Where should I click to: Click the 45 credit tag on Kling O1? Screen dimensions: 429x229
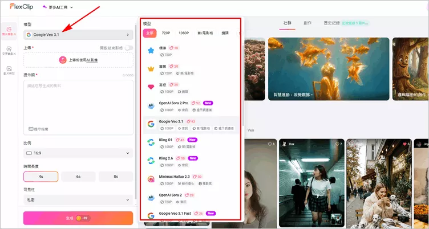[x=180, y=140]
